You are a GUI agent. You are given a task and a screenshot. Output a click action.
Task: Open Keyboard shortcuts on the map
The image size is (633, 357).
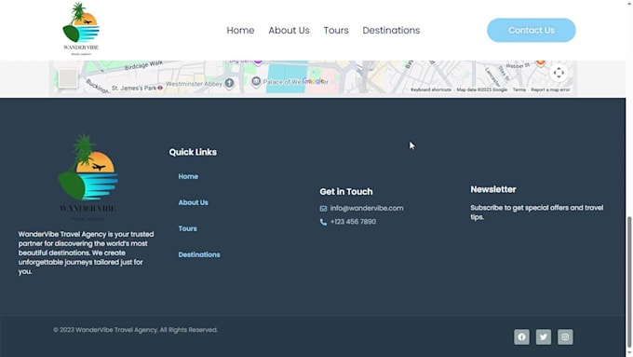click(x=431, y=89)
